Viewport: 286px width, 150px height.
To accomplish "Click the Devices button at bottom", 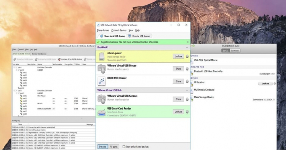I will [103, 146].
